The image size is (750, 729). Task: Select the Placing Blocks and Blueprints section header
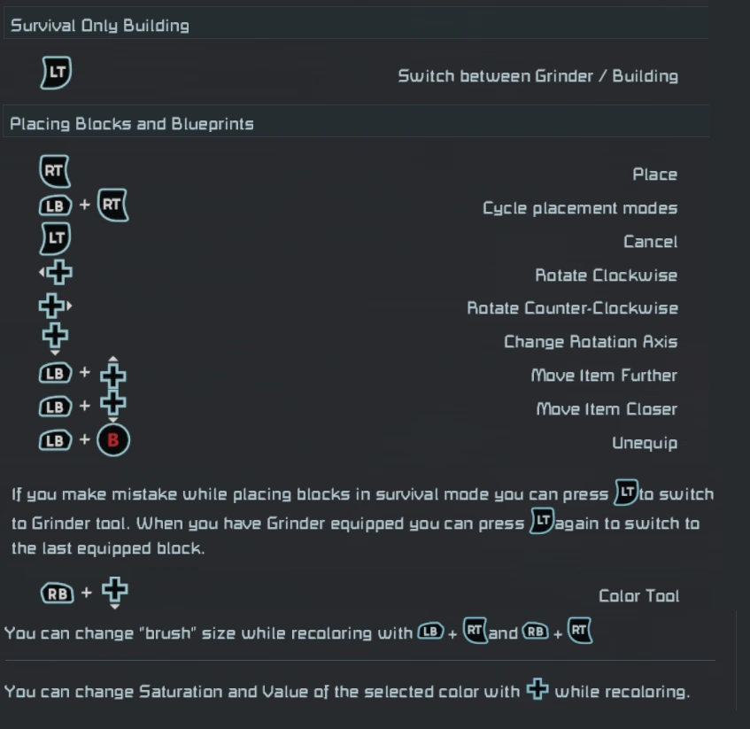click(x=132, y=124)
